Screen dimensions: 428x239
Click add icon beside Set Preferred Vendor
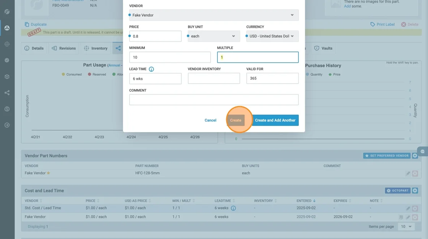pyautogui.click(x=415, y=156)
